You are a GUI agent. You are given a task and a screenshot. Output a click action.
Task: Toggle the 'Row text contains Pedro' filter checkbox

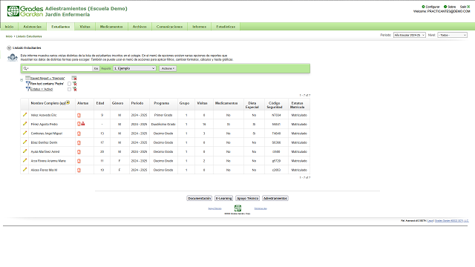coord(69,84)
